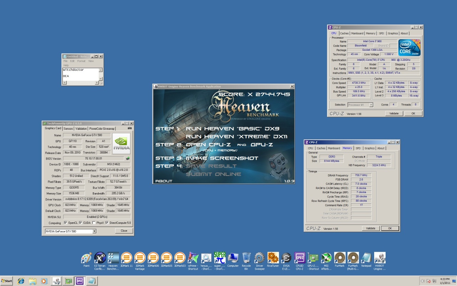
Task: Open the CPUID CPU-Z desktop icon
Action: click(300, 258)
